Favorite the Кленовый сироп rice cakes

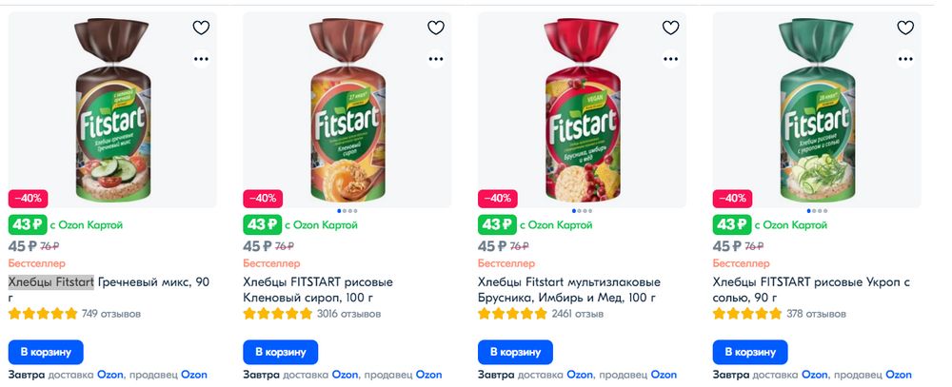point(436,29)
